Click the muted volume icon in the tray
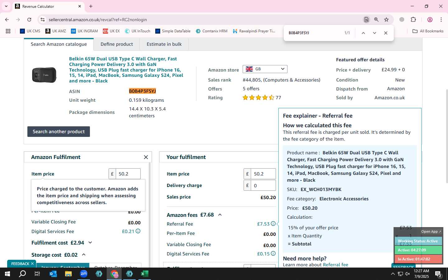The width and height of the screenshot is (448, 280). (408, 274)
